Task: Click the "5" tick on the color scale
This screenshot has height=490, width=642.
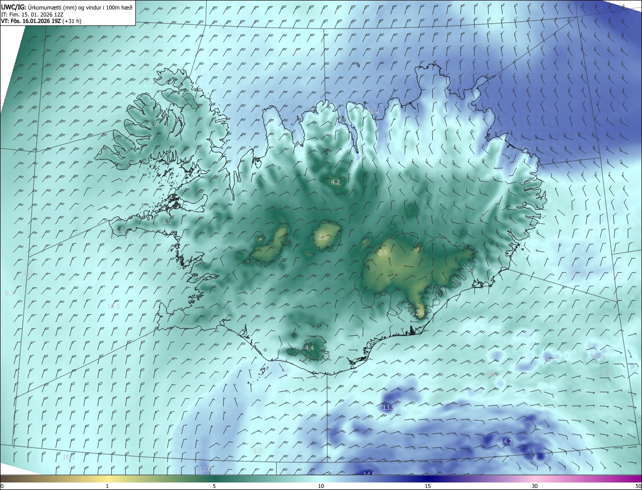Action: tap(214, 486)
